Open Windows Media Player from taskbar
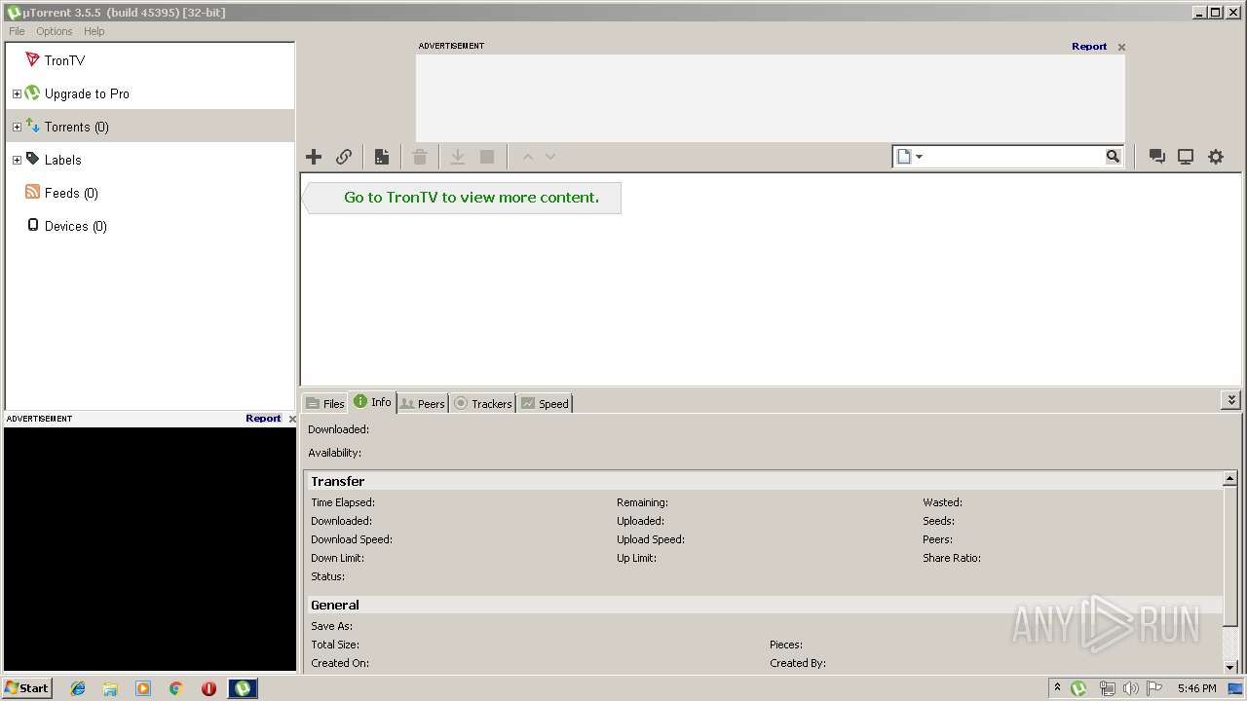1247x701 pixels. pyautogui.click(x=143, y=688)
